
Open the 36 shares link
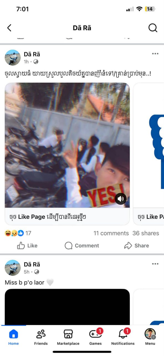146,233
